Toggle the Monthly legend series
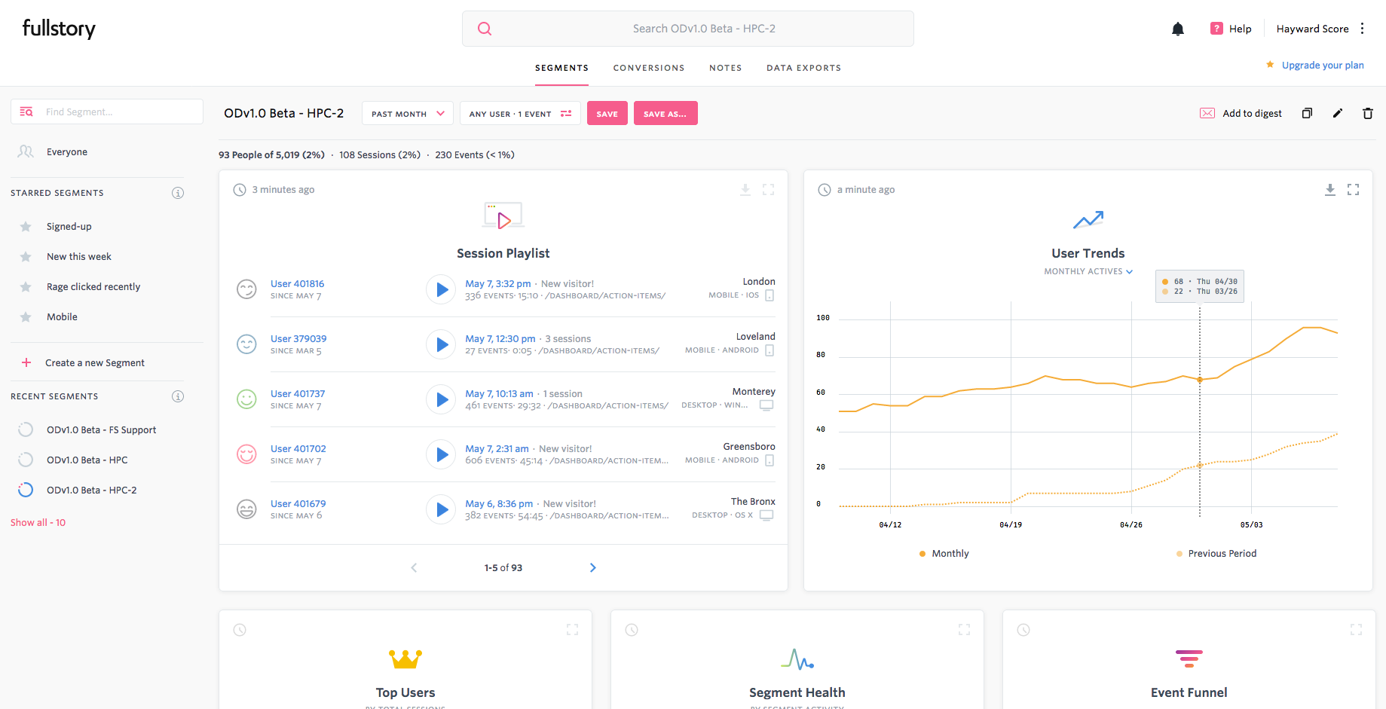Viewport: 1386px width, 709px height. (944, 554)
